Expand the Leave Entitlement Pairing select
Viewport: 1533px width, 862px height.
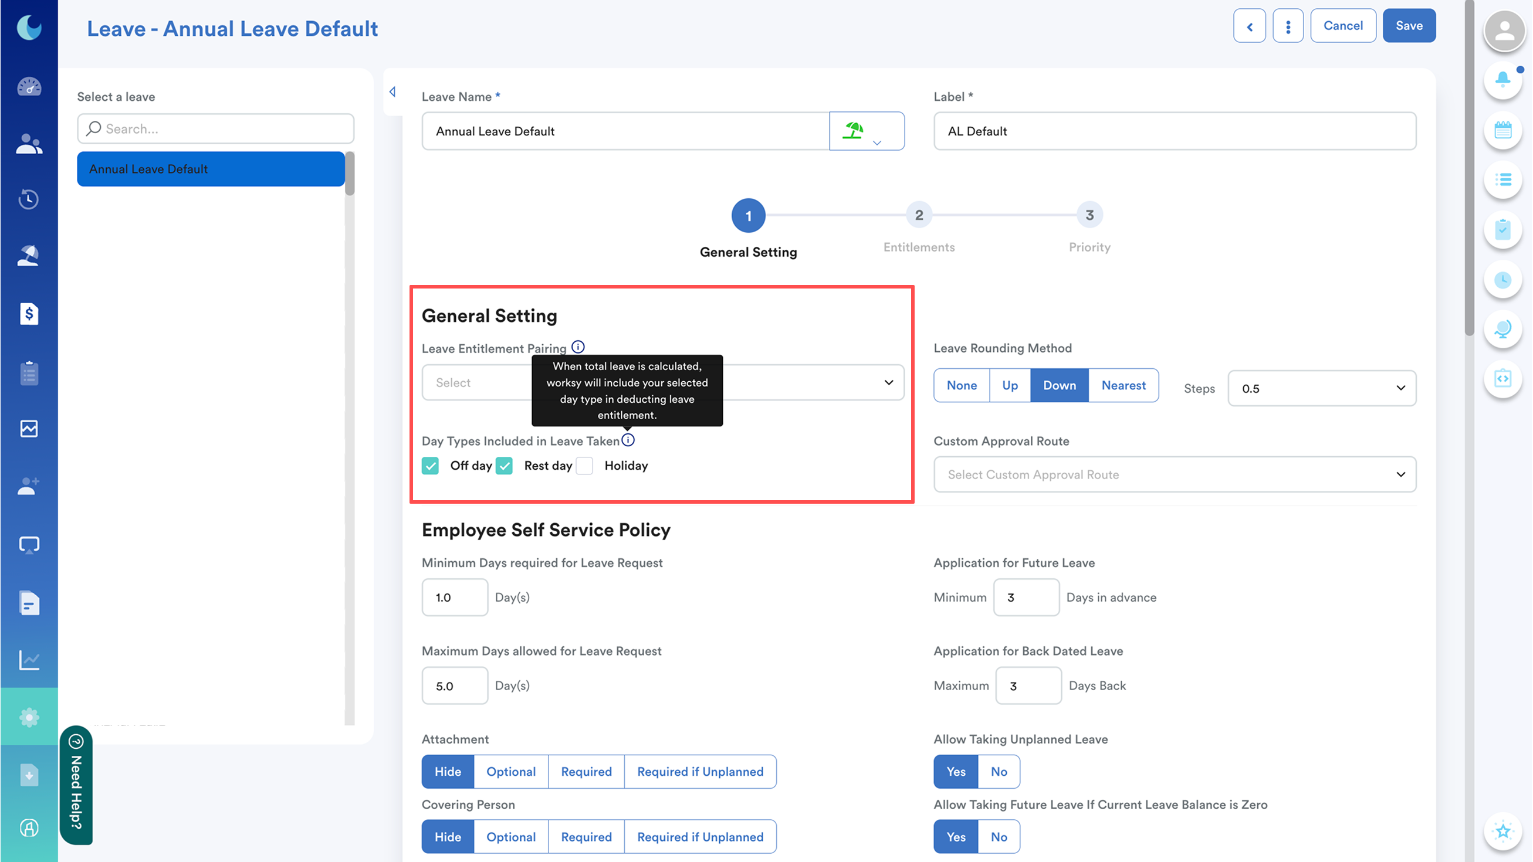point(888,382)
